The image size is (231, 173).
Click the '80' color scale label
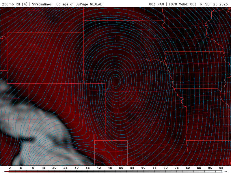point(188,168)
